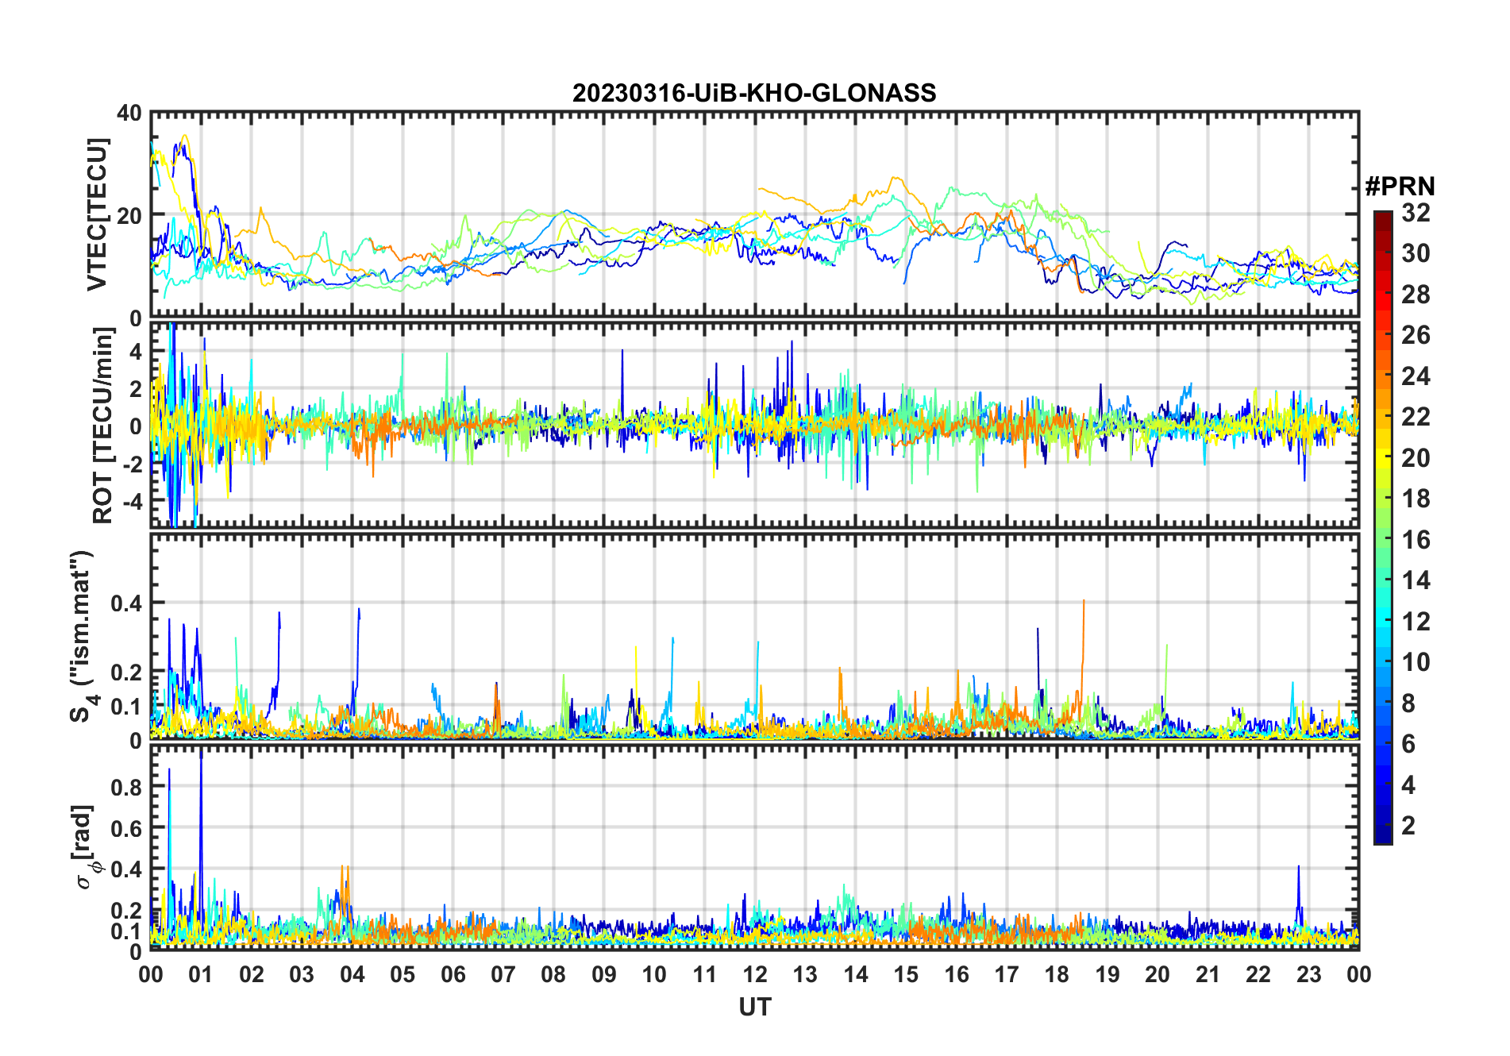Viewport: 1510px width, 1056px height.
Task: Click UT axis tick label 19
Action: coord(1107,974)
